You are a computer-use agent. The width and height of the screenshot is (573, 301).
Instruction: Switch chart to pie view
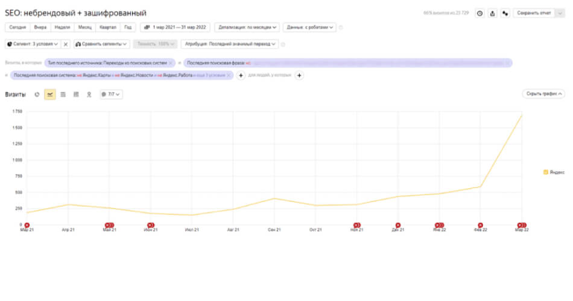click(37, 94)
